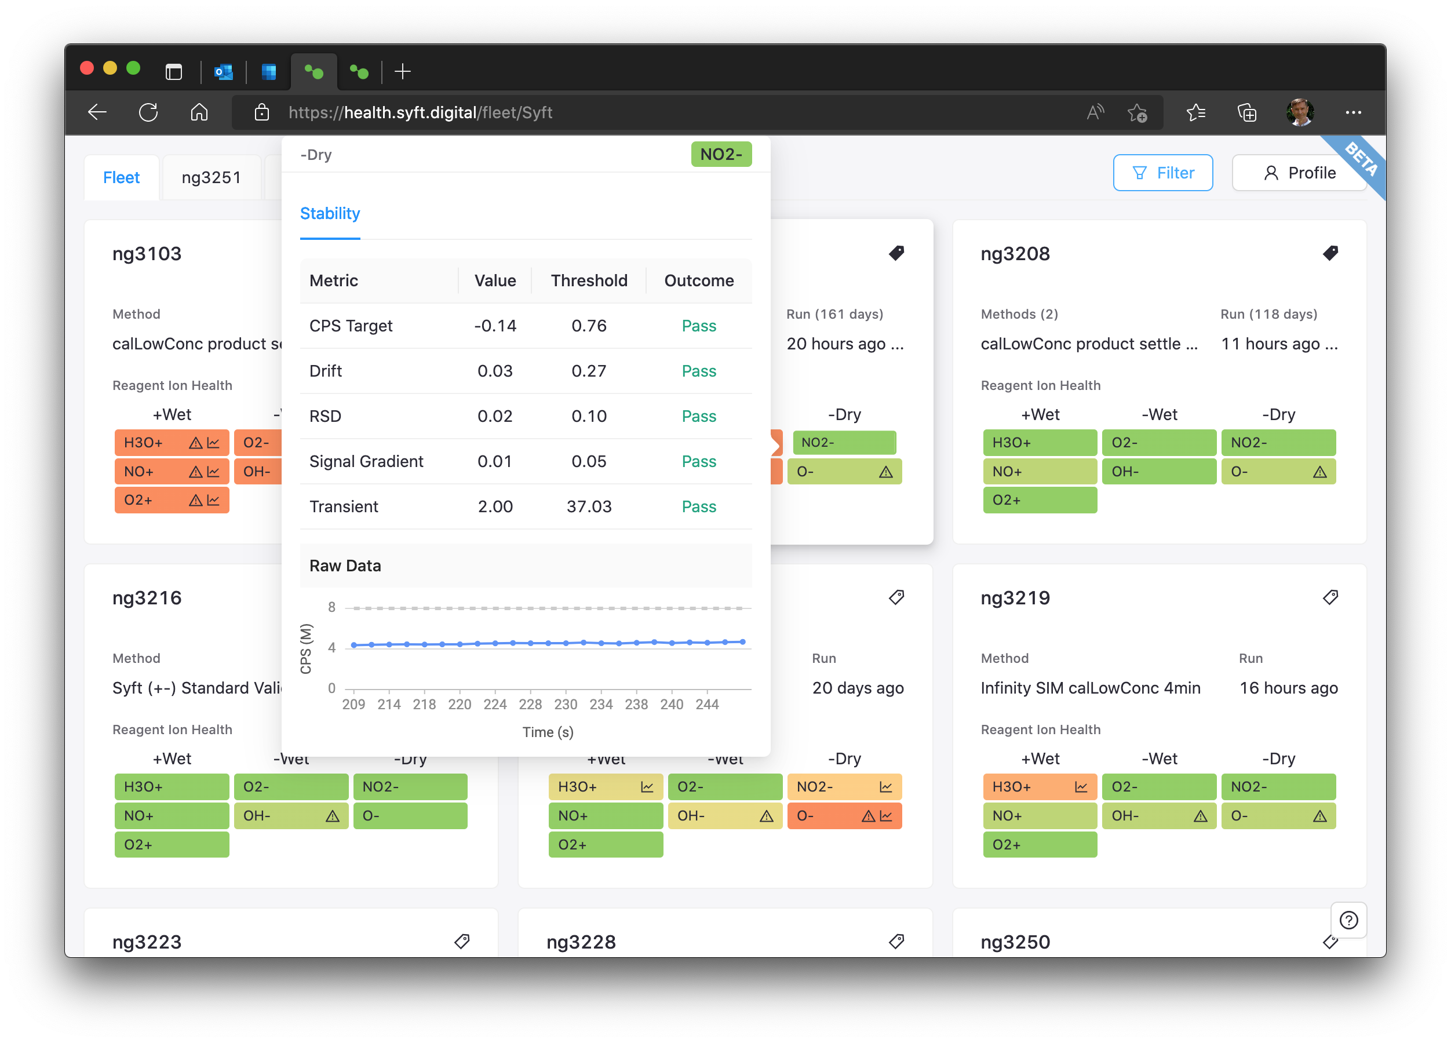
Task: Open the Favorites list icon
Action: pyautogui.click(x=1195, y=112)
